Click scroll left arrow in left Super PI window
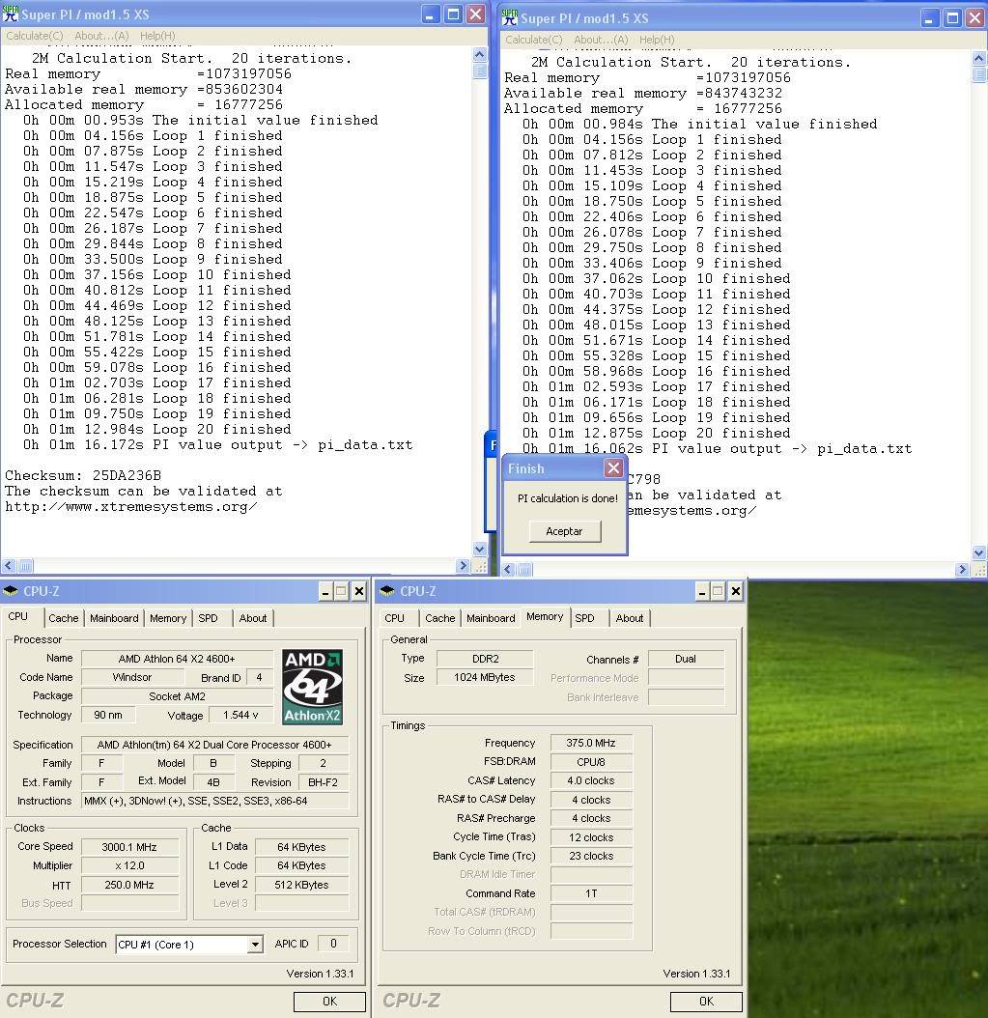The image size is (988, 1018). [9, 565]
